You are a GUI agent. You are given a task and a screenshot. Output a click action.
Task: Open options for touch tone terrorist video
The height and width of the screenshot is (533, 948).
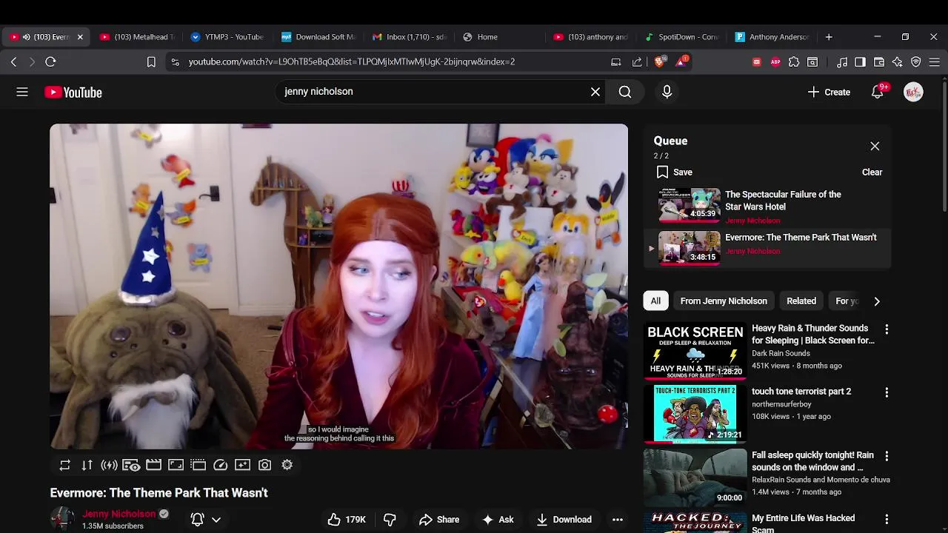pyautogui.click(x=887, y=392)
